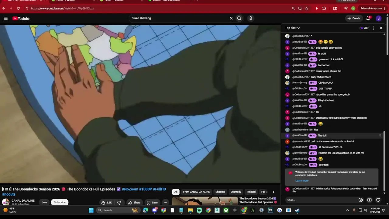
Task: Focus the live chat message input
Action: point(322,200)
